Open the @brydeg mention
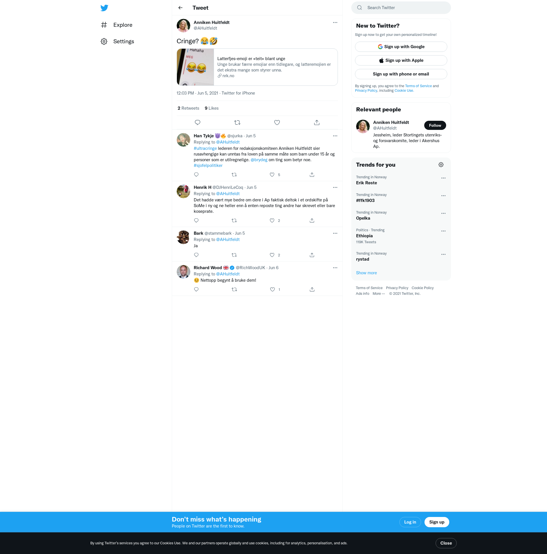 click(x=259, y=160)
